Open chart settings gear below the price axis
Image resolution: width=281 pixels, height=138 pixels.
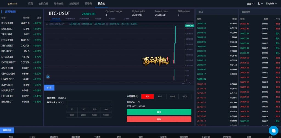click(x=190, y=83)
